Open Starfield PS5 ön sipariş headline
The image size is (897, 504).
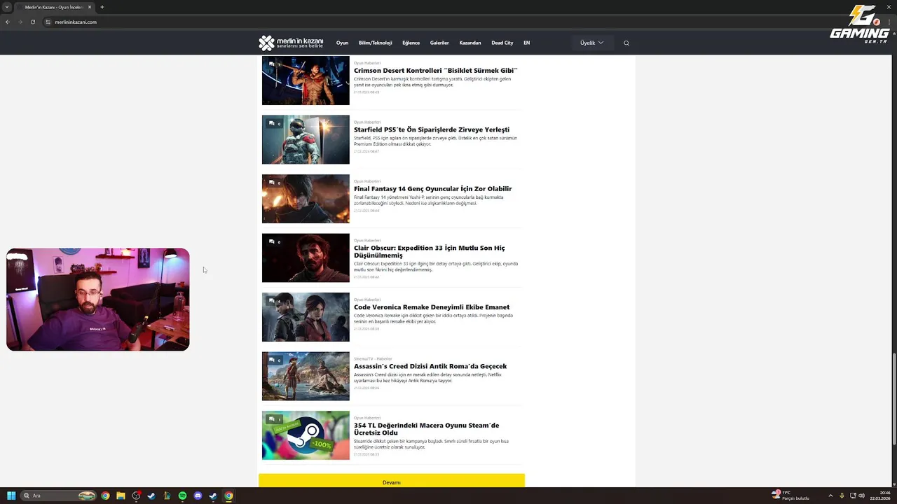tap(432, 129)
